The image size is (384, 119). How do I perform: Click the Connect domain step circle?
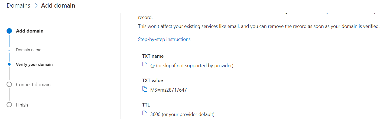[x=9, y=84]
